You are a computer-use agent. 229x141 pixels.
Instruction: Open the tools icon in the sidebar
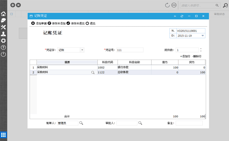point(3,27)
